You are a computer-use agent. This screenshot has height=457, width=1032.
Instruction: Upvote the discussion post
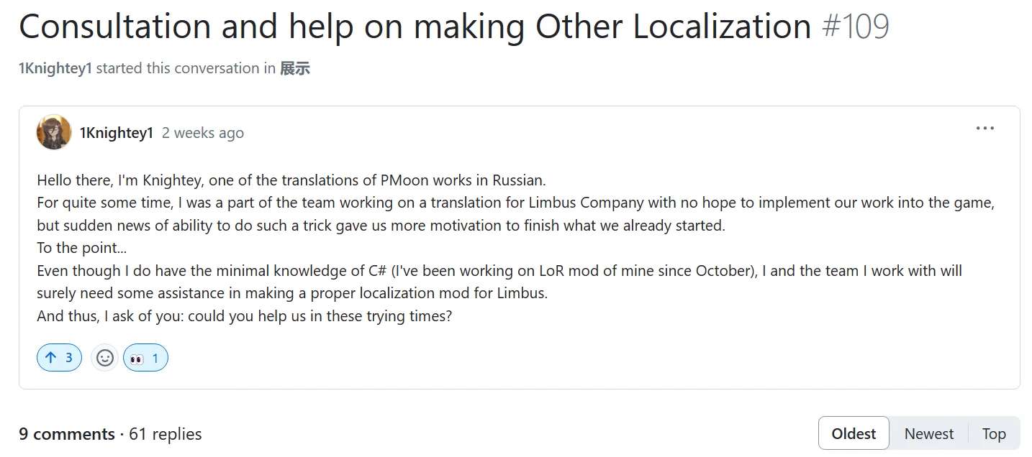(59, 358)
